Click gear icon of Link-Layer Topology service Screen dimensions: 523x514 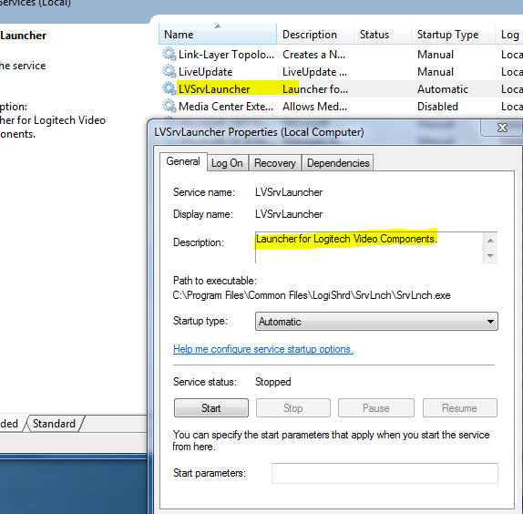pos(169,54)
